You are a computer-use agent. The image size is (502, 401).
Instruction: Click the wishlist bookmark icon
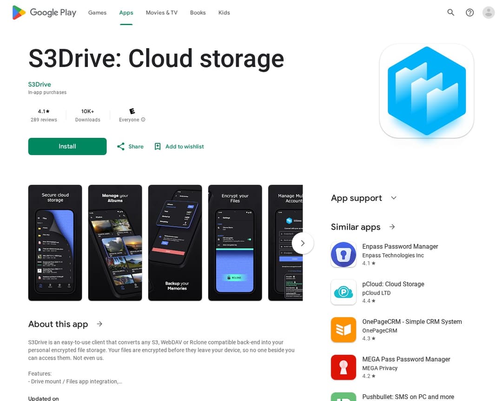point(158,147)
